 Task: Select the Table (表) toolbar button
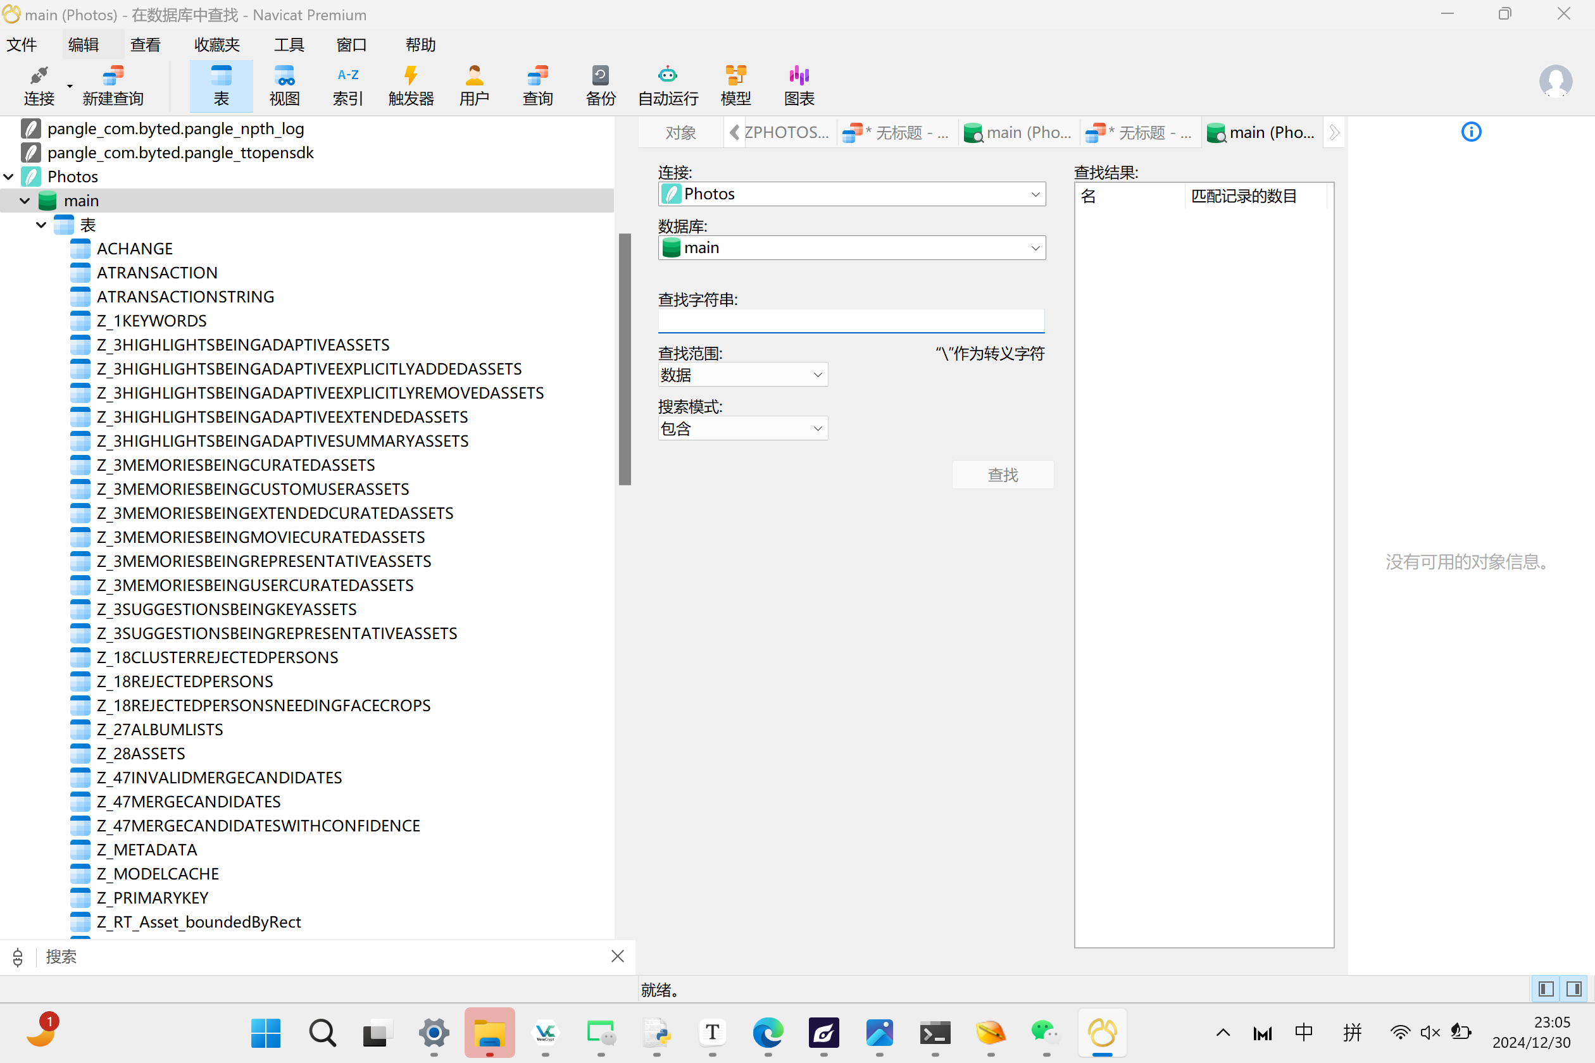point(221,86)
